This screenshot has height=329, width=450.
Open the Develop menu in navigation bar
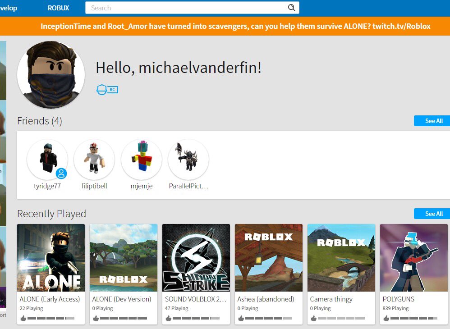point(8,8)
